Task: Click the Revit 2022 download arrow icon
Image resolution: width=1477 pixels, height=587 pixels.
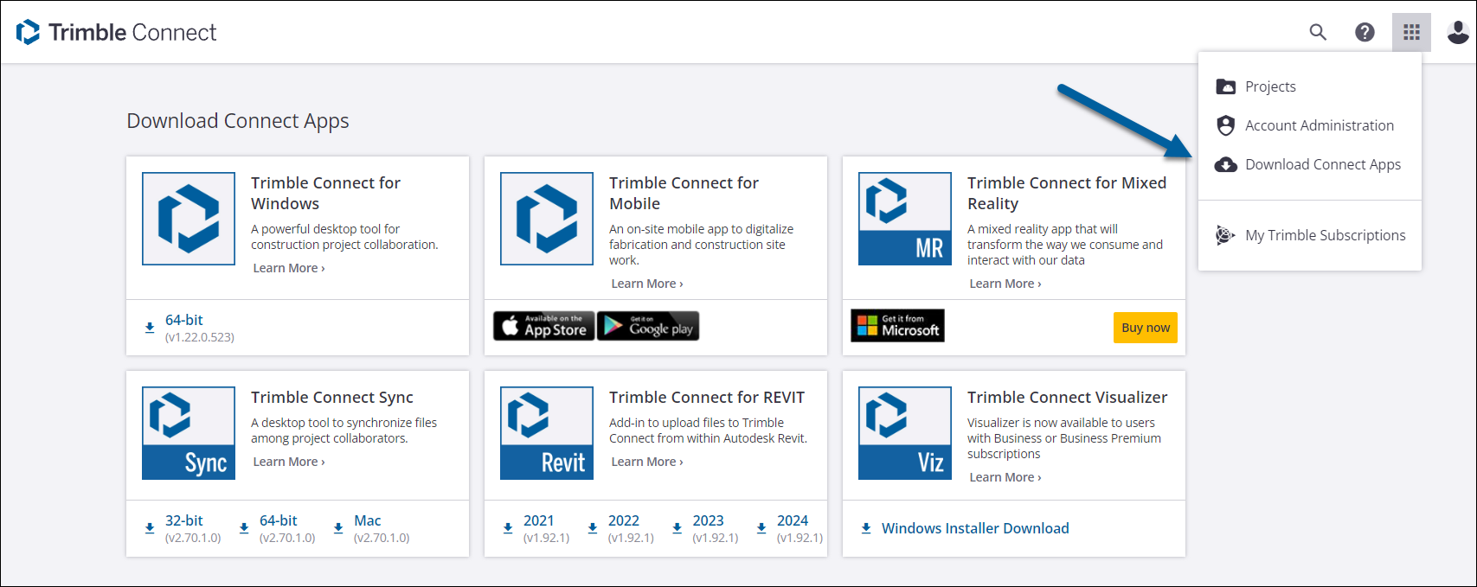Action: coord(593,528)
